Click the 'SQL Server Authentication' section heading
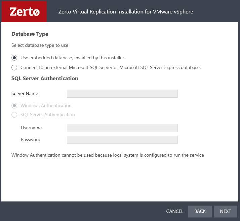 coord(45,78)
